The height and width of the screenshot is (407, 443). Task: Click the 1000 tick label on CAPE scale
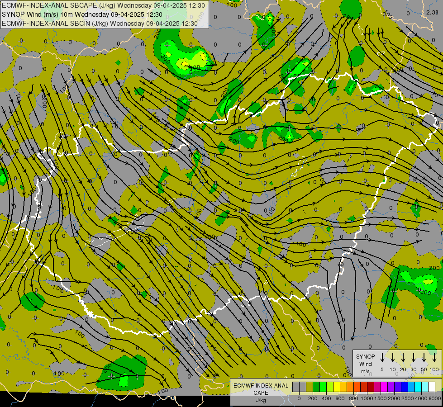[367, 398]
